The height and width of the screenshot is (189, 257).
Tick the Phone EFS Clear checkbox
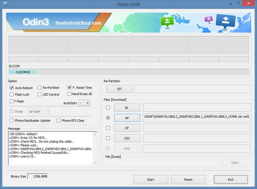58,121
